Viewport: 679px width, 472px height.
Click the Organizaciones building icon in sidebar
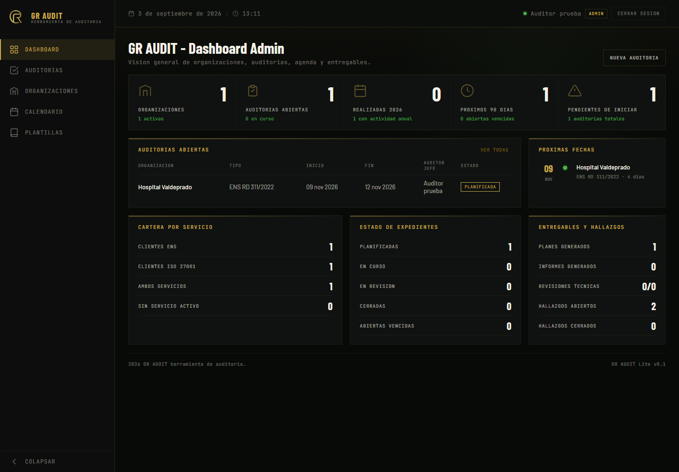(14, 91)
